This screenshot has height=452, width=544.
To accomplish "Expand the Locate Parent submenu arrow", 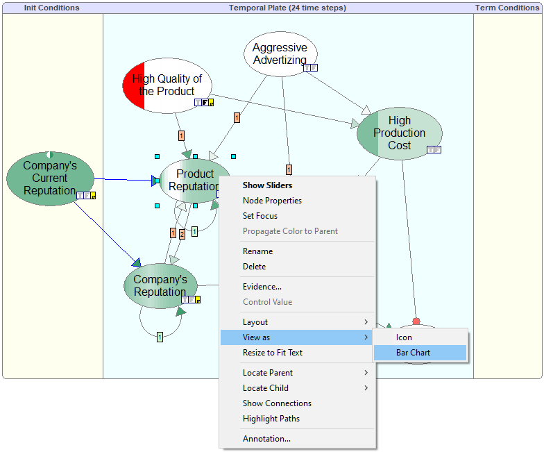I will 366,372.
